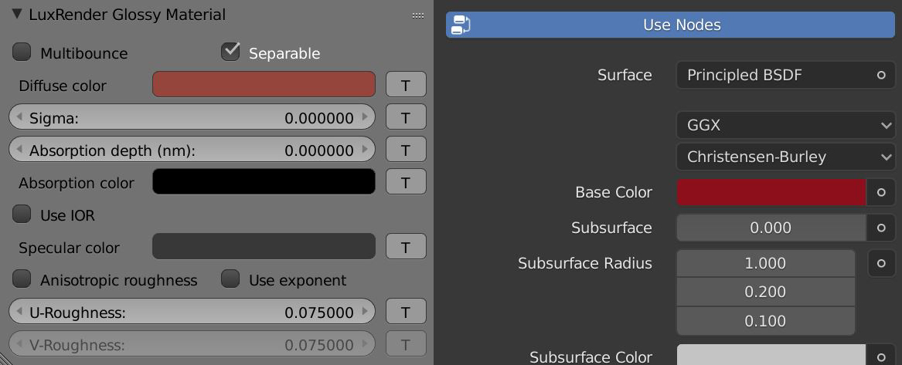
Task: Click the socket dot next to Subsurface value
Action: [x=881, y=228]
